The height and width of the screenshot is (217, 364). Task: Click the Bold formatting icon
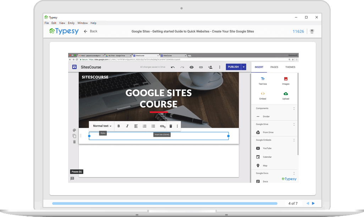pos(118,126)
